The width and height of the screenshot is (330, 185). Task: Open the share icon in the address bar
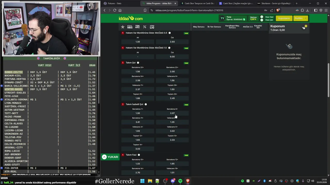click(271, 10)
